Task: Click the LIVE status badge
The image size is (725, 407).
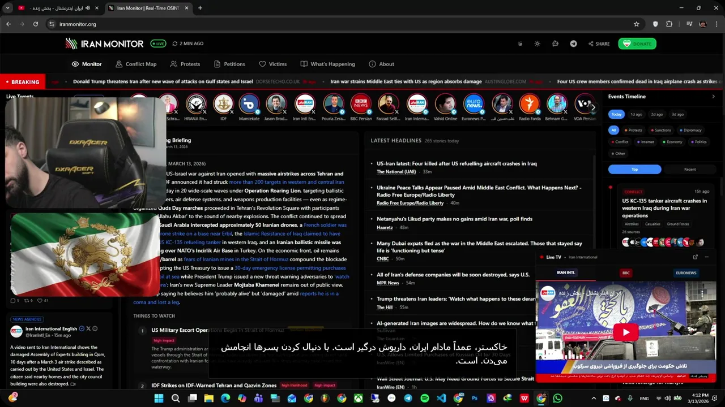Action: 158,44
